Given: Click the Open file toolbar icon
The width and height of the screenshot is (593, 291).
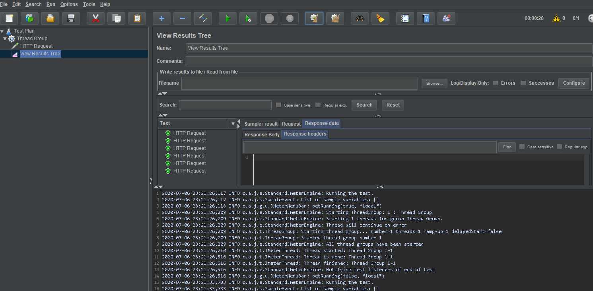Looking at the screenshot, I should click(51, 18).
